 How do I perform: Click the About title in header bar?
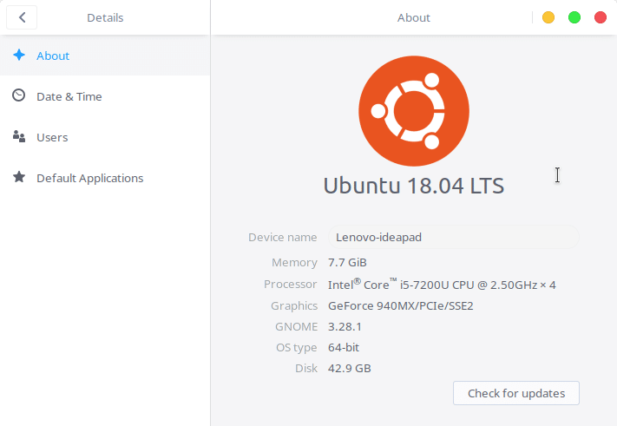point(414,17)
